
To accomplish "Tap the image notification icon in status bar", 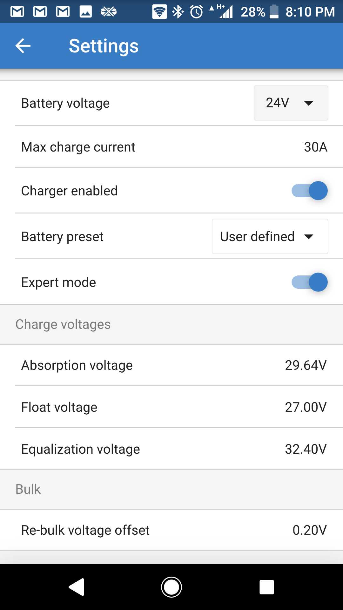I will click(86, 12).
